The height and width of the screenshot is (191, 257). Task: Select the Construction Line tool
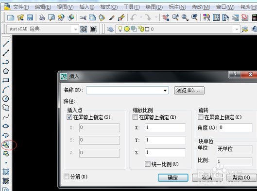pyautogui.click(x=6, y=53)
